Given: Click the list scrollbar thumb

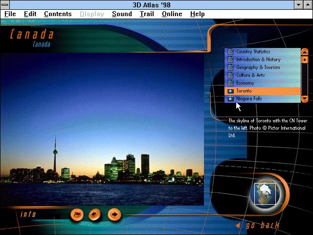Looking at the screenshot, I should click(x=305, y=60).
